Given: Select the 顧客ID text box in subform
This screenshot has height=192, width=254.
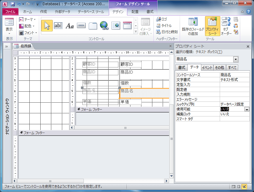Looking at the screenshot, I should click(x=130, y=64).
